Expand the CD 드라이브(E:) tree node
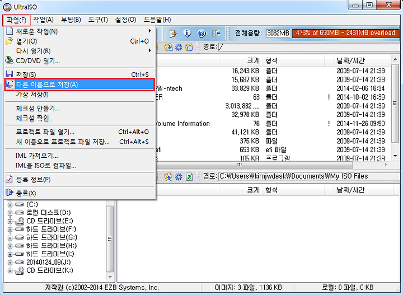This screenshot has width=403, height=295. coord(10,221)
